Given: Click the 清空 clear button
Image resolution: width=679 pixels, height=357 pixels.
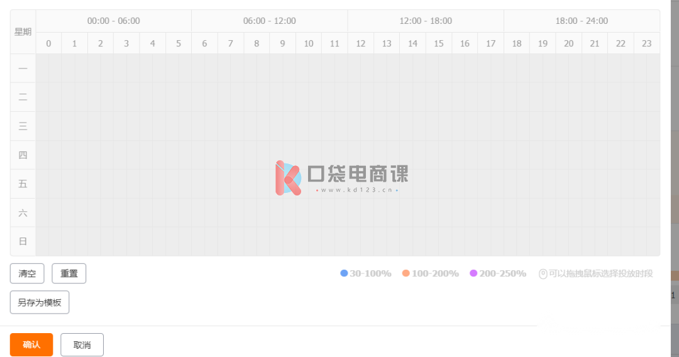Looking at the screenshot, I should [27, 273].
